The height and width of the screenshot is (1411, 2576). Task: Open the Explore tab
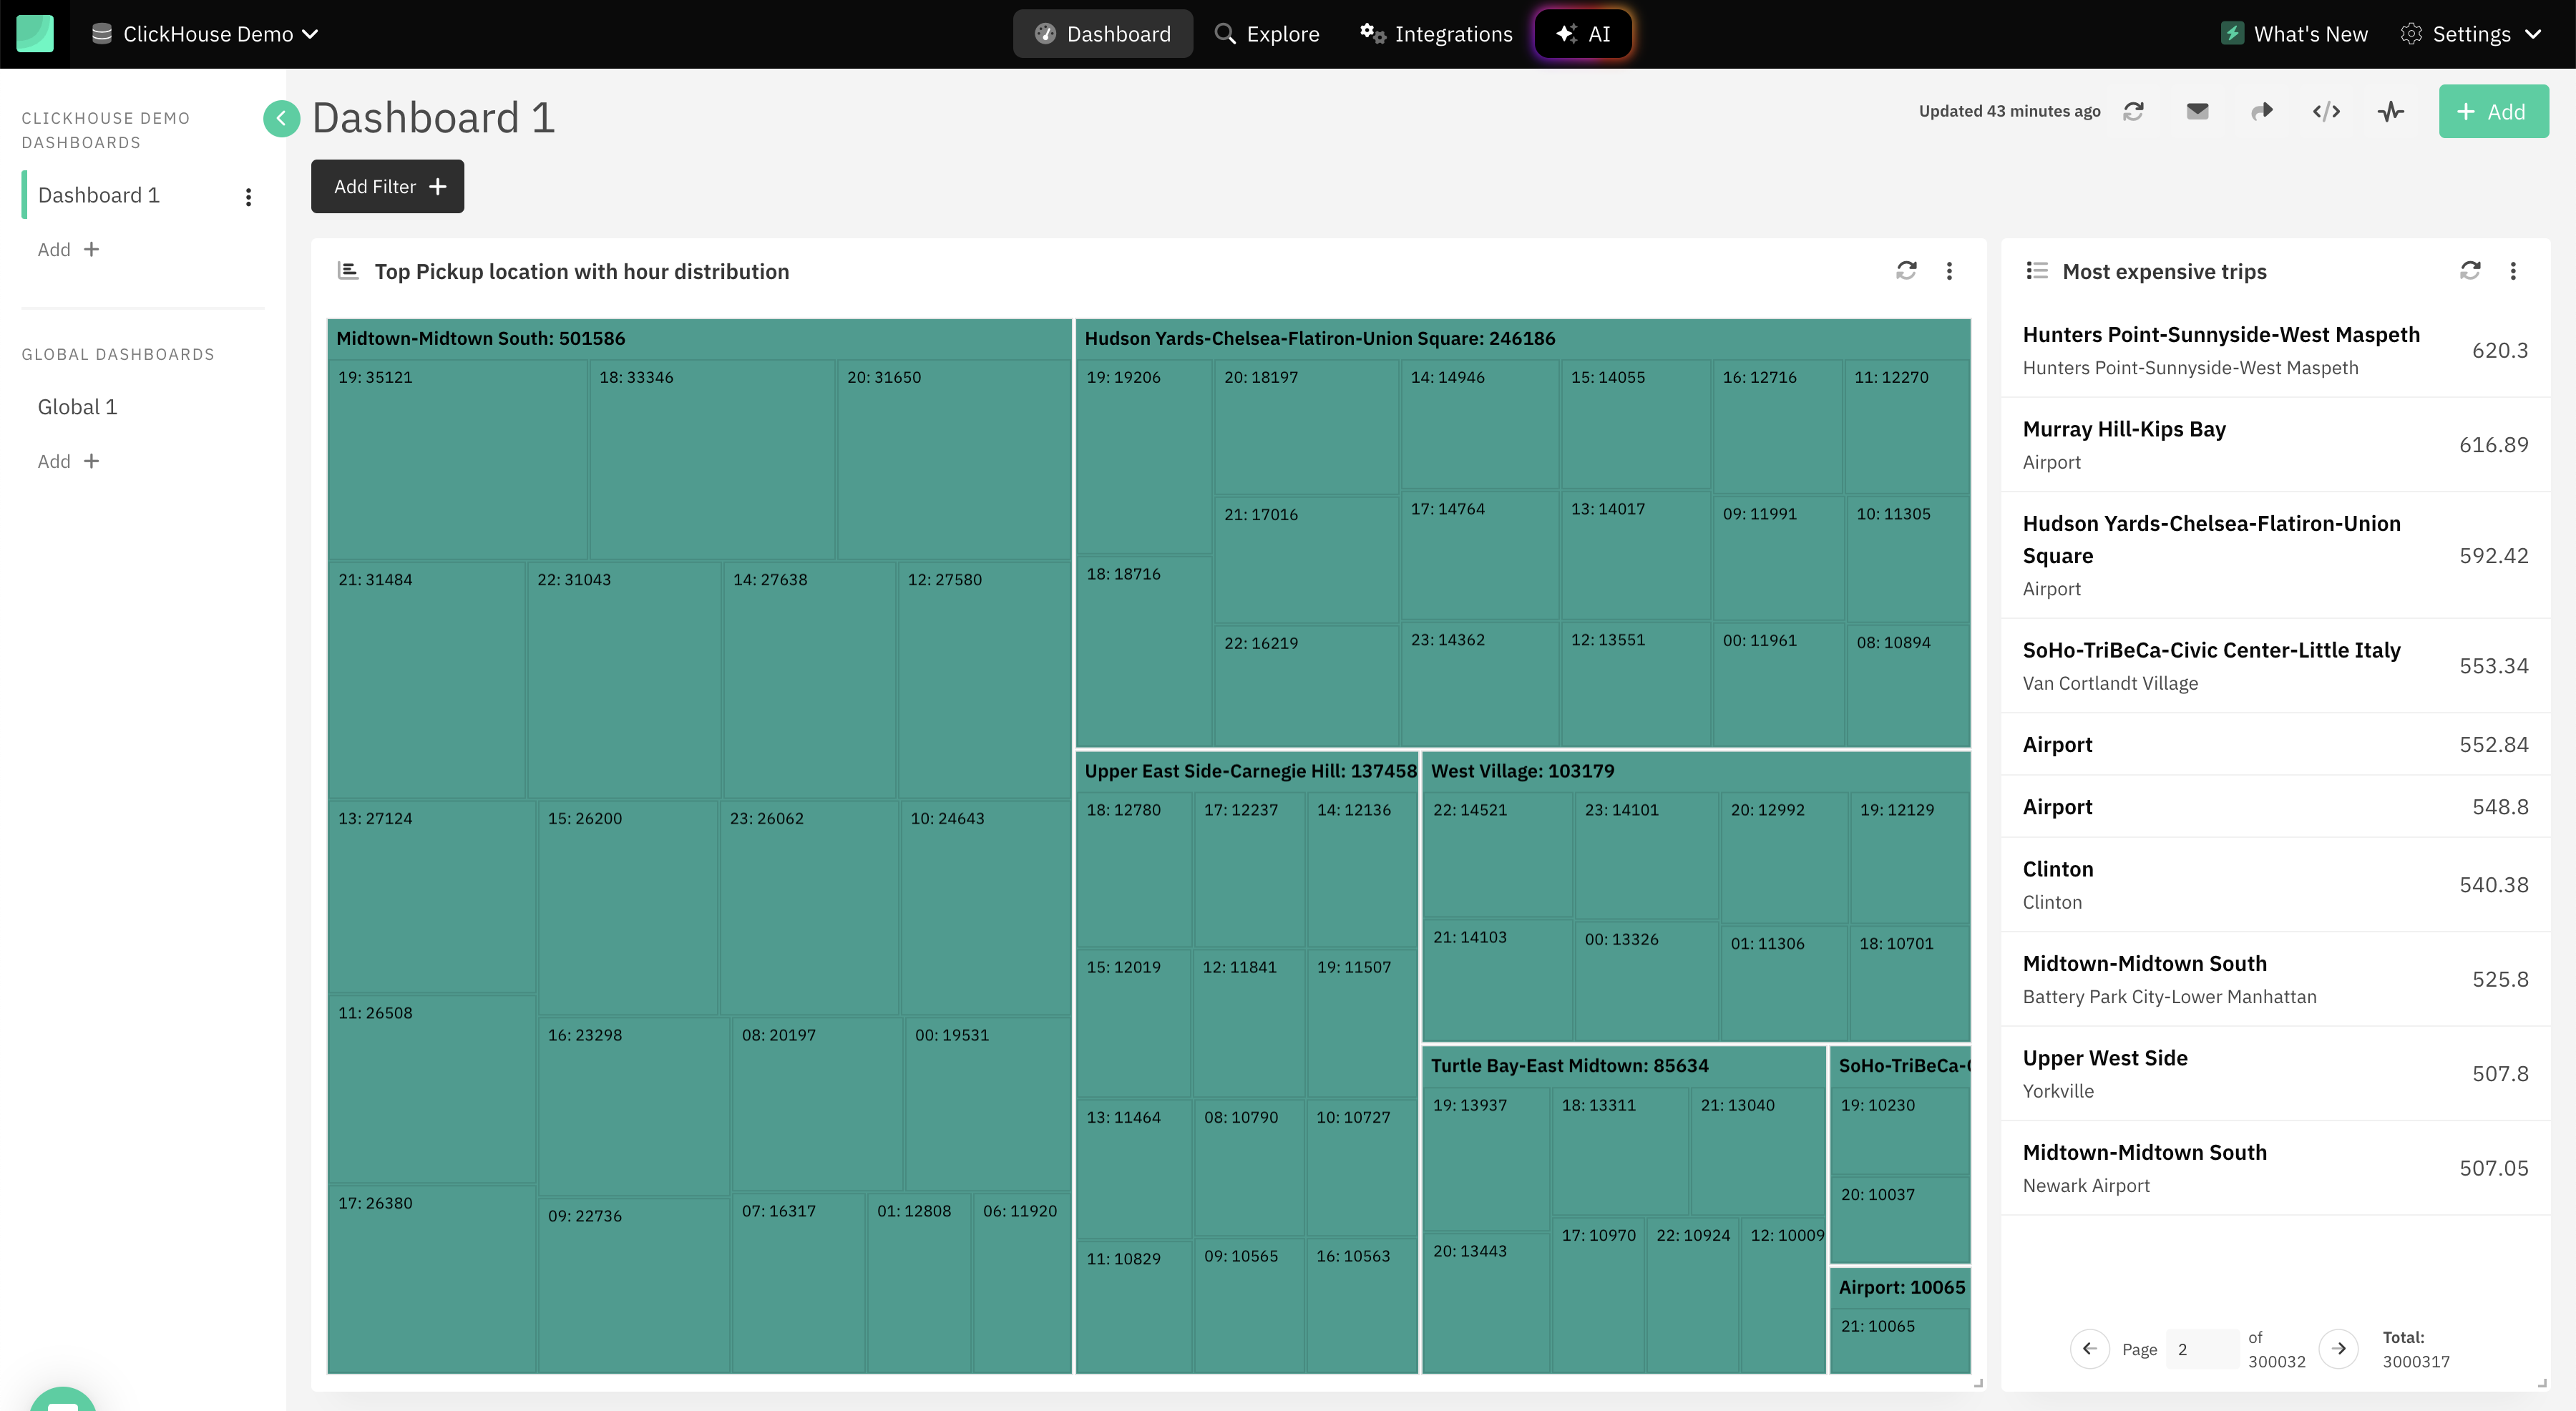(1267, 34)
